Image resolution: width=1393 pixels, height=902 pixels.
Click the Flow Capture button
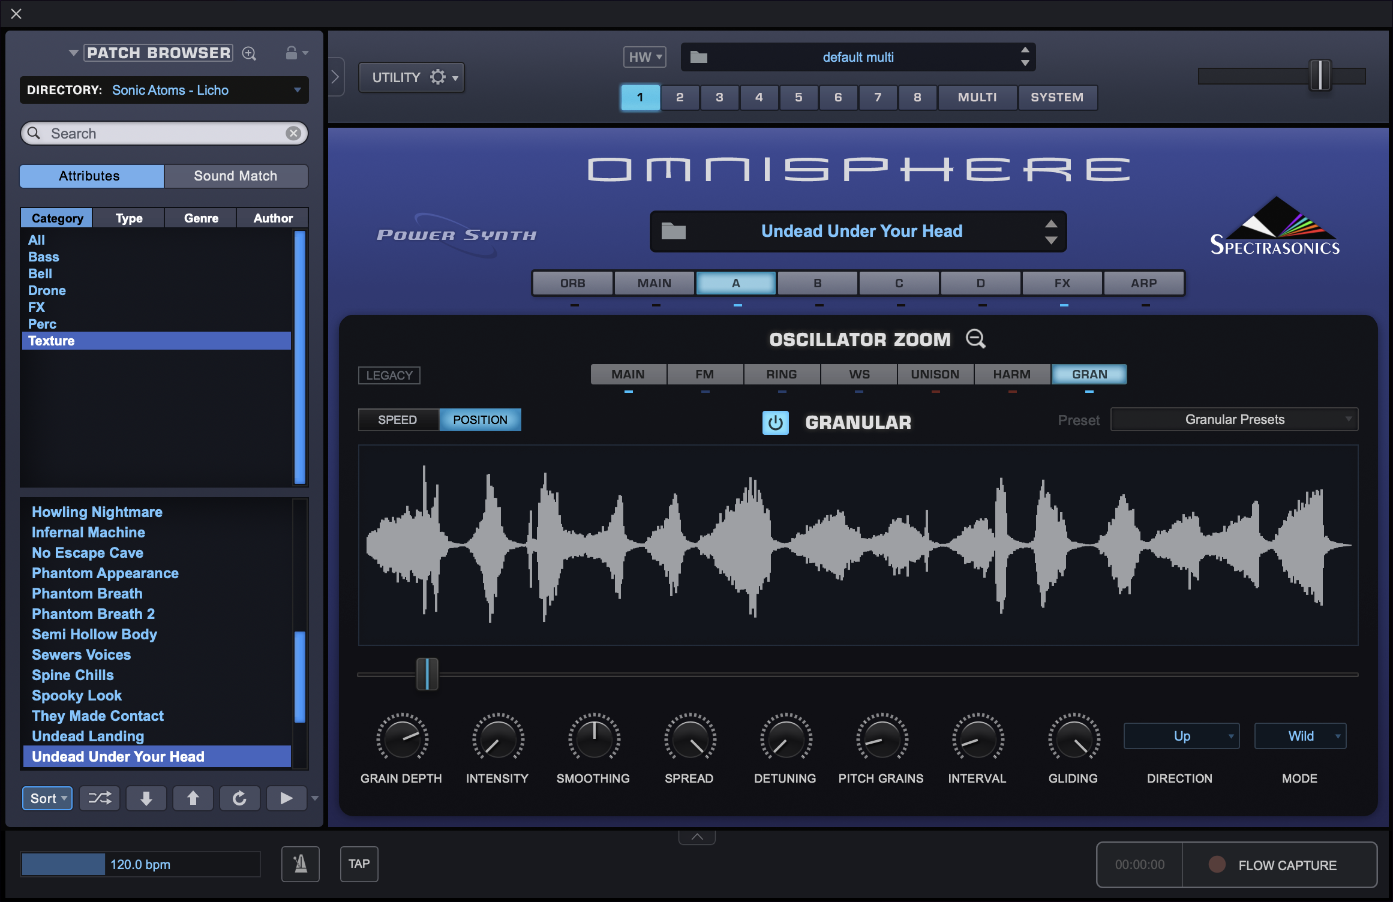coord(1280,865)
